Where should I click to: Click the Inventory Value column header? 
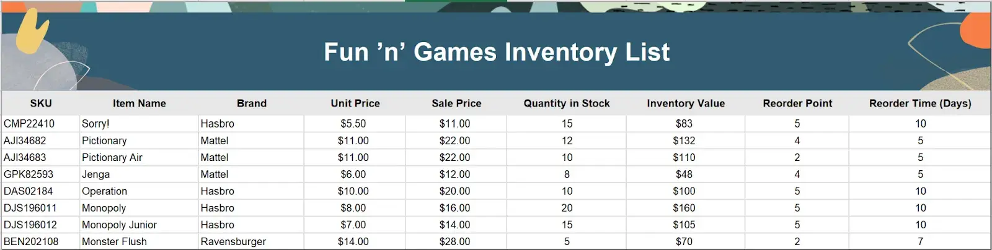point(685,103)
